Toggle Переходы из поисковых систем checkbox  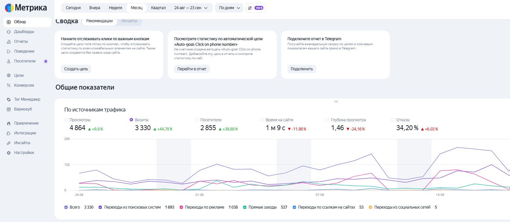pos(100,207)
